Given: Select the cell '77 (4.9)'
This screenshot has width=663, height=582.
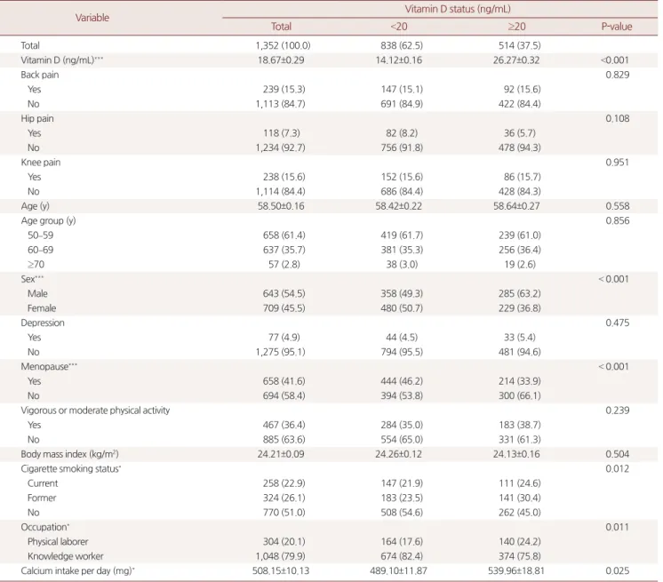Looking at the screenshot, I should (284, 338).
